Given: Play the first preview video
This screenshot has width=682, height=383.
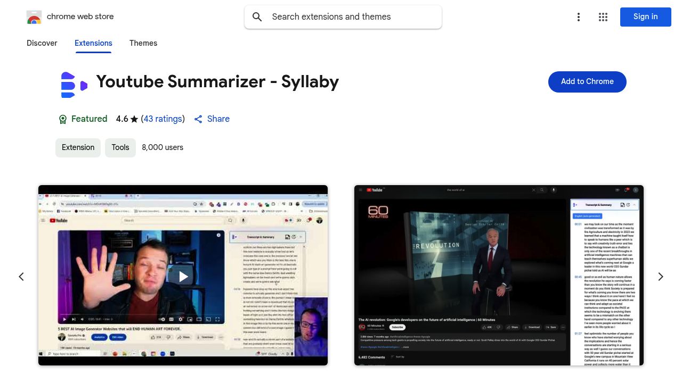Looking at the screenshot, I should click(x=183, y=276).
